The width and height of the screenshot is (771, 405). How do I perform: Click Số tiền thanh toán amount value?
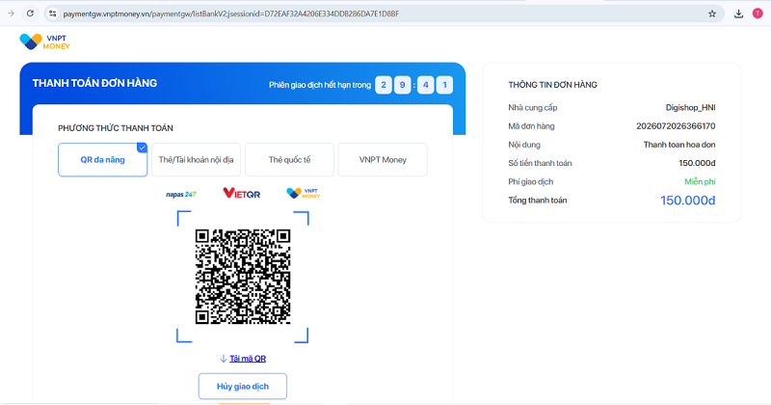(x=697, y=163)
